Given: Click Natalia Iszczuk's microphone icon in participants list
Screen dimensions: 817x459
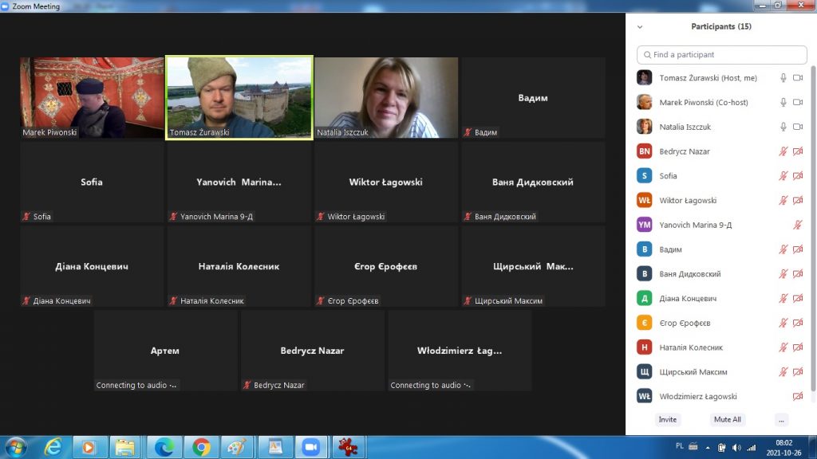Looking at the screenshot, I should click(x=783, y=127).
